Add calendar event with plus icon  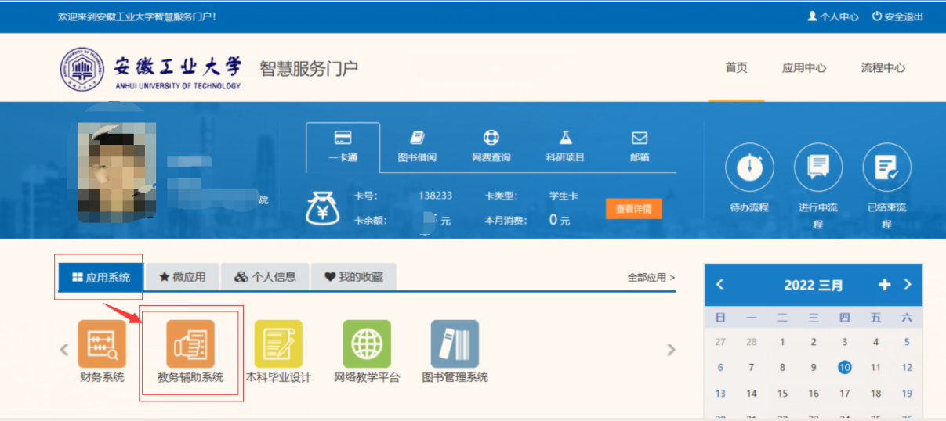click(885, 285)
